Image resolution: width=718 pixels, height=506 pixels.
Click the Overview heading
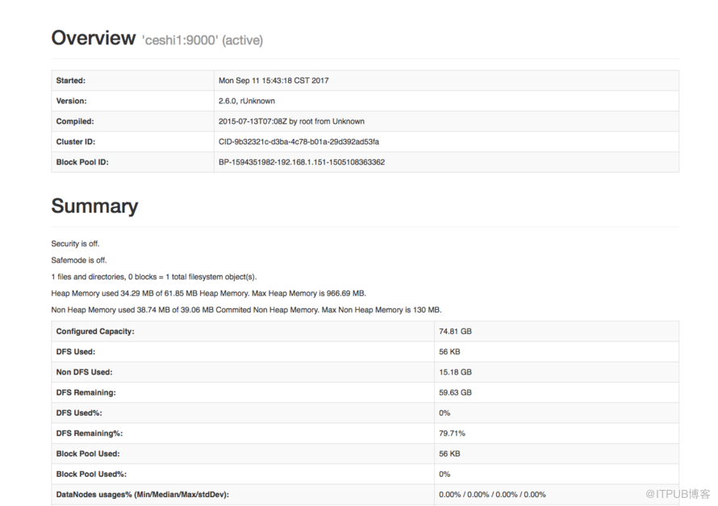94,38
